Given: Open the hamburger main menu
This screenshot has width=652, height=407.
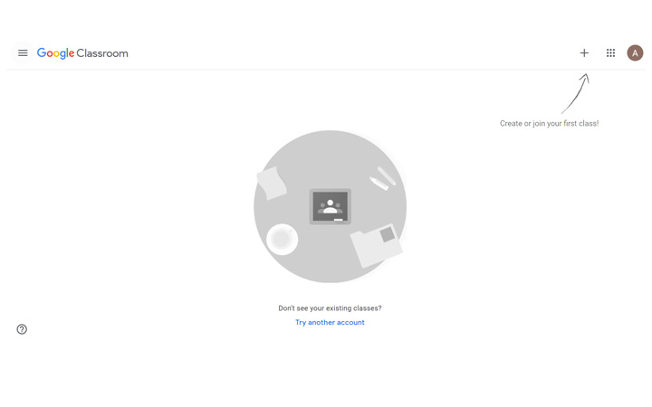Looking at the screenshot, I should tap(23, 53).
